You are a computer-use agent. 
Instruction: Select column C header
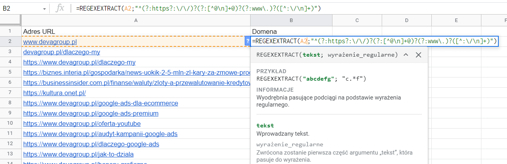(x=357, y=20)
